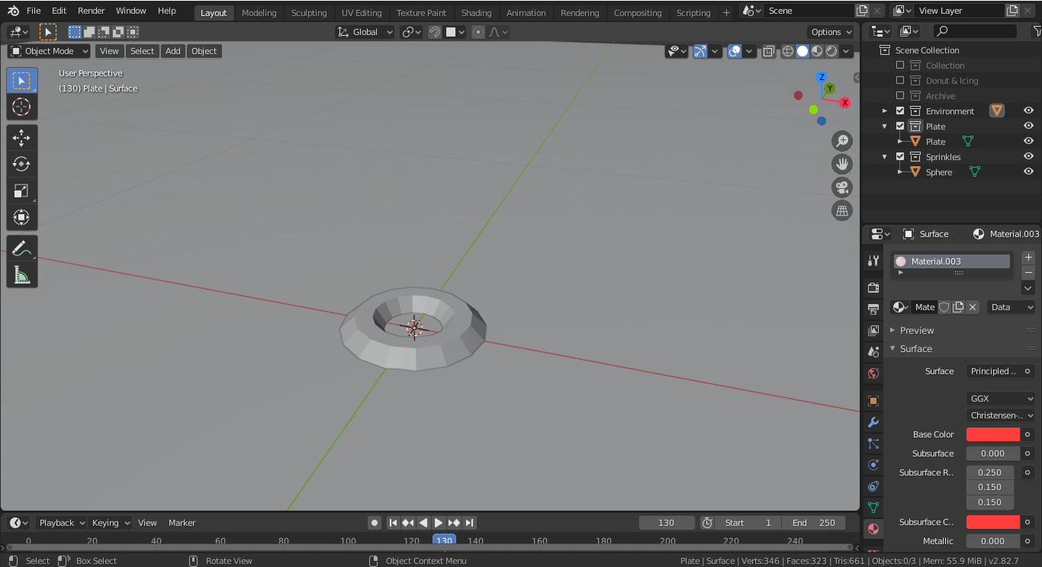Open the Options dropdown

(831, 32)
